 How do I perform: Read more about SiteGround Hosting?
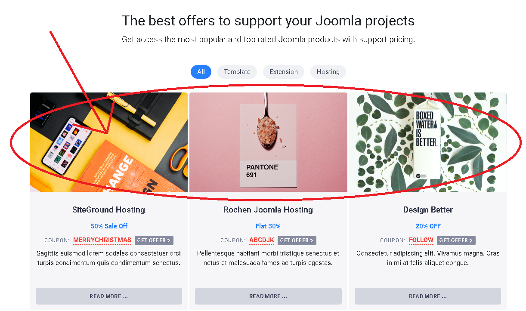(109, 296)
